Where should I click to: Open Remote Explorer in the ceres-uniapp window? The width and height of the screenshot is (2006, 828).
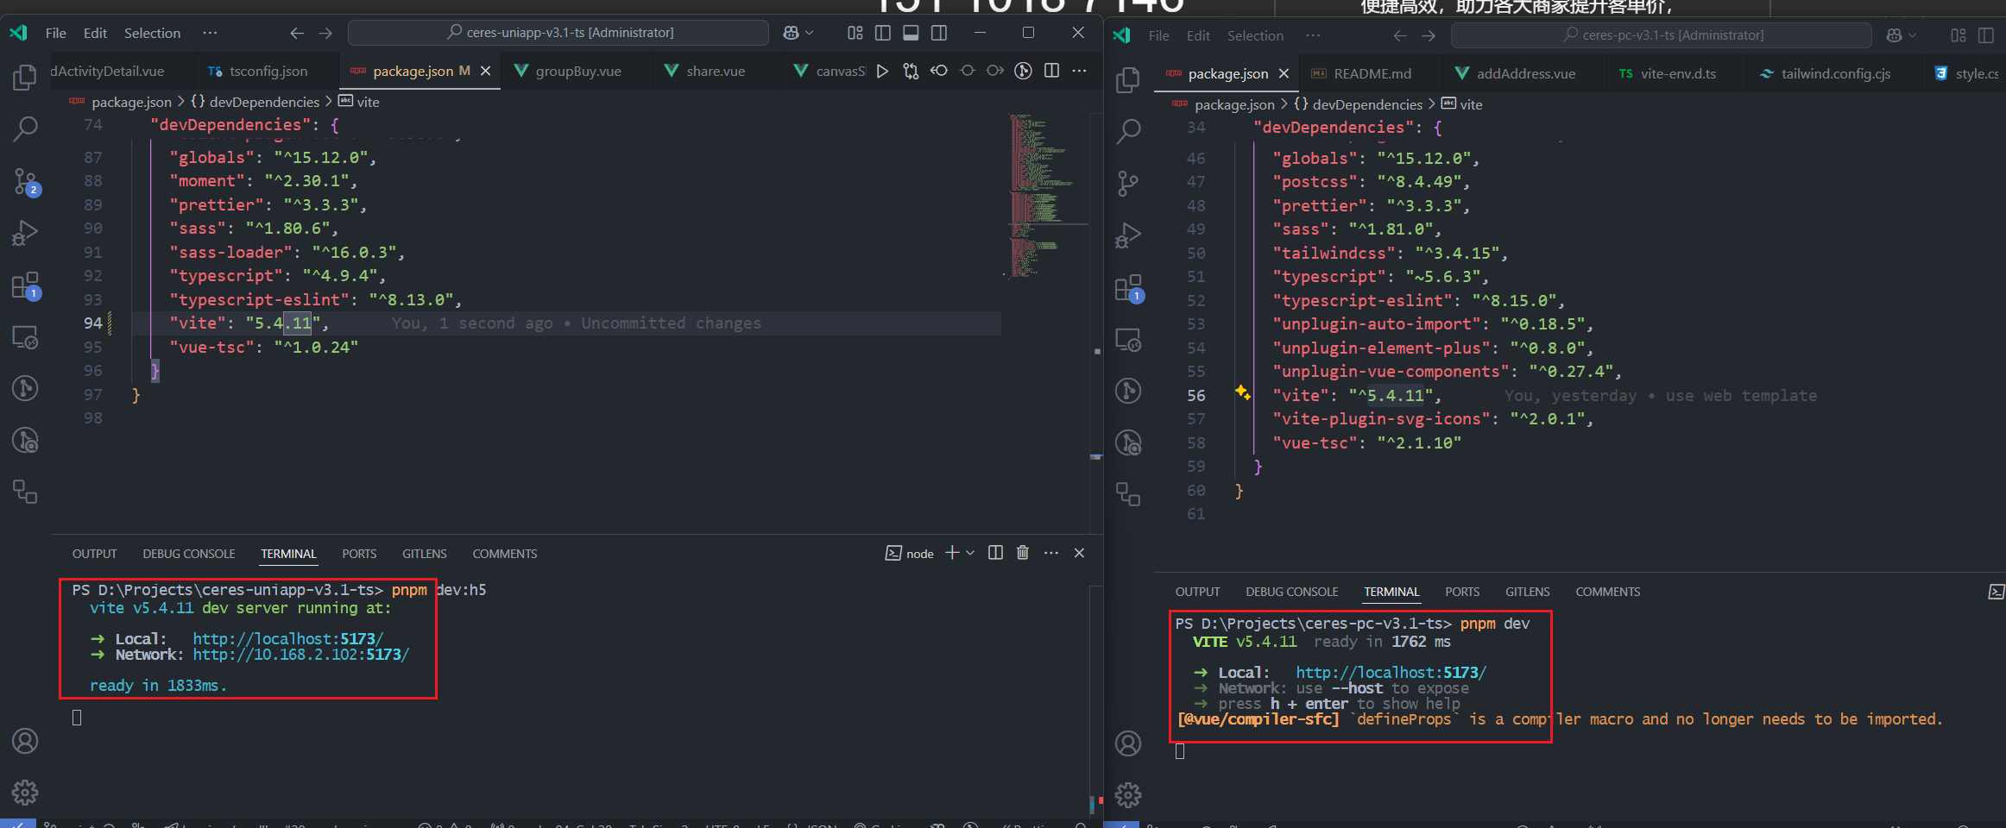tap(25, 337)
